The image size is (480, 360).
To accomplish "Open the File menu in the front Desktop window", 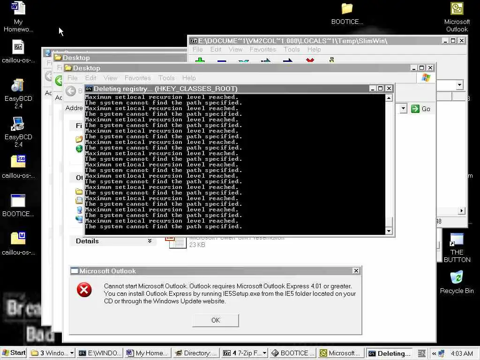I will click(x=73, y=78).
